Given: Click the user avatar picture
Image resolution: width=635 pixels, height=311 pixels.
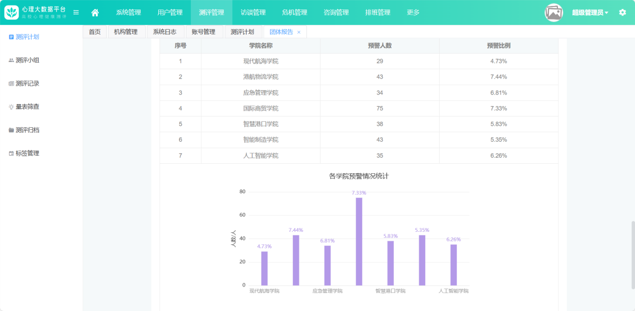Looking at the screenshot, I should coord(554,13).
